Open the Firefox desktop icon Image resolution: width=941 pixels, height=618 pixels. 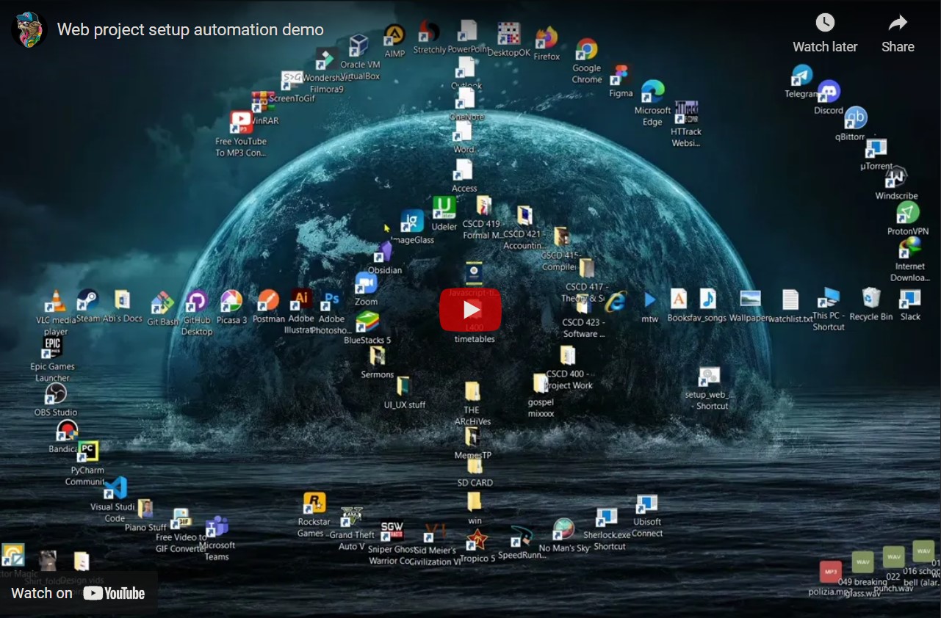tap(547, 38)
